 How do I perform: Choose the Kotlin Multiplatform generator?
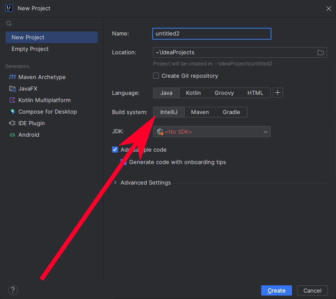[40, 100]
